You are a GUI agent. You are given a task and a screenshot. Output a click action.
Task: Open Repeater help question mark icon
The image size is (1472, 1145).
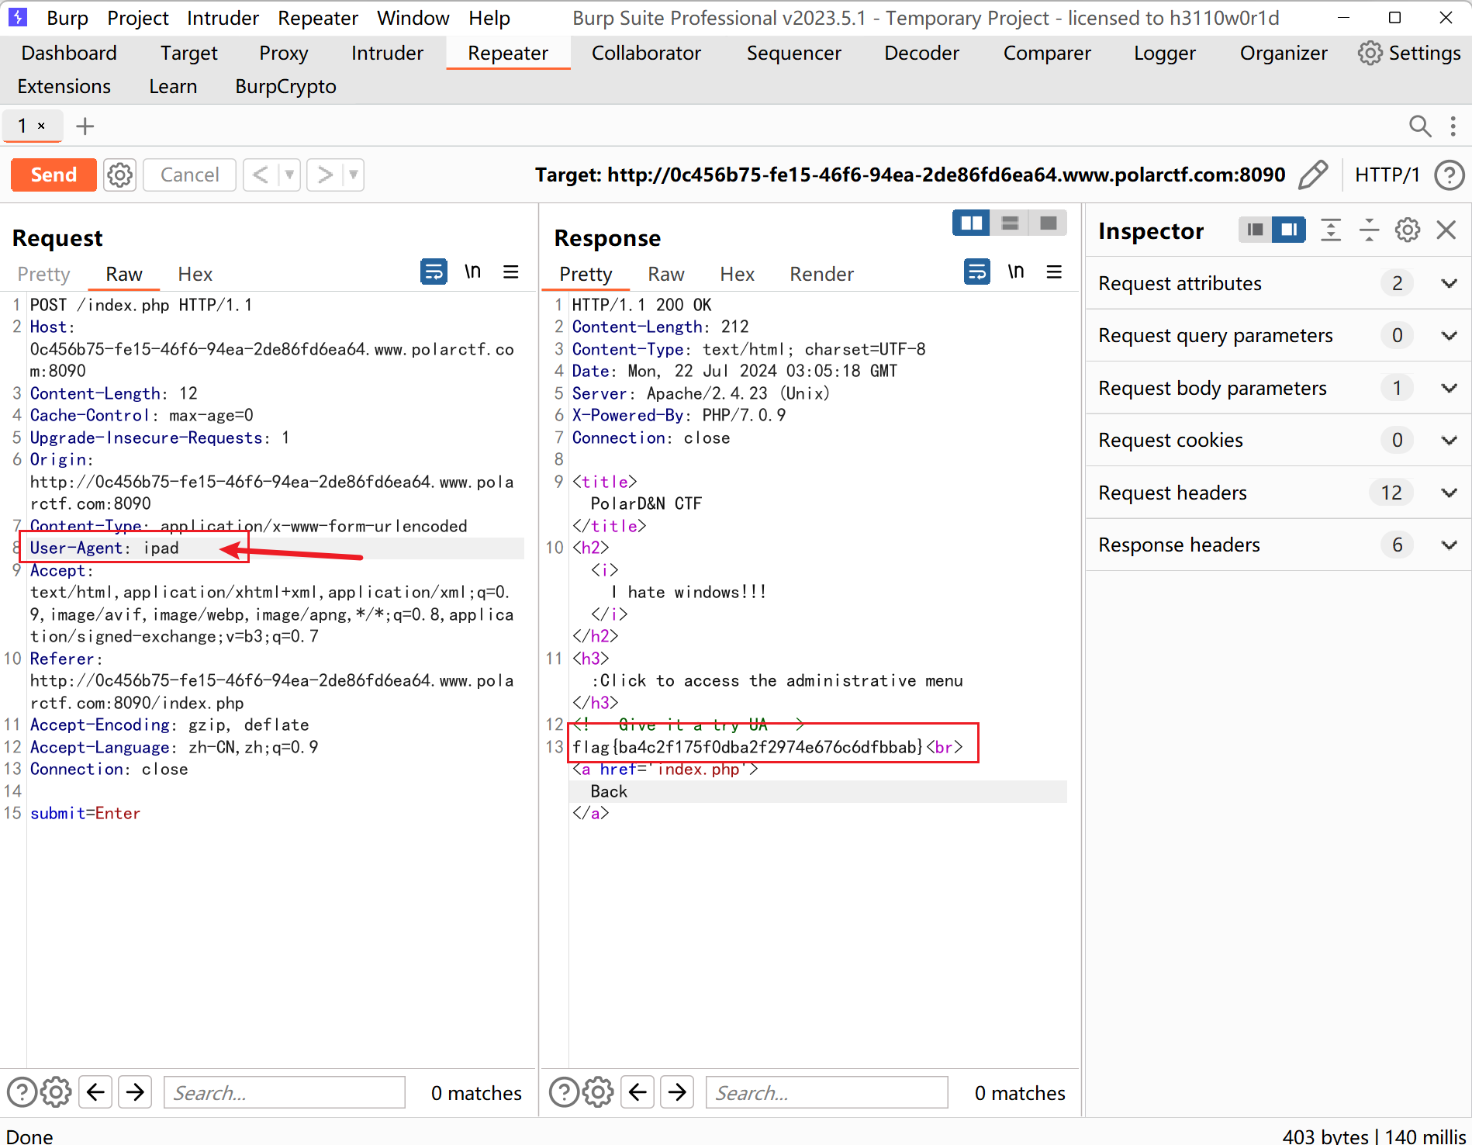[1449, 175]
